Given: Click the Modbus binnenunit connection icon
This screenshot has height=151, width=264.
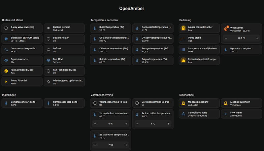Looking at the screenshot, I should tap(183, 103).
